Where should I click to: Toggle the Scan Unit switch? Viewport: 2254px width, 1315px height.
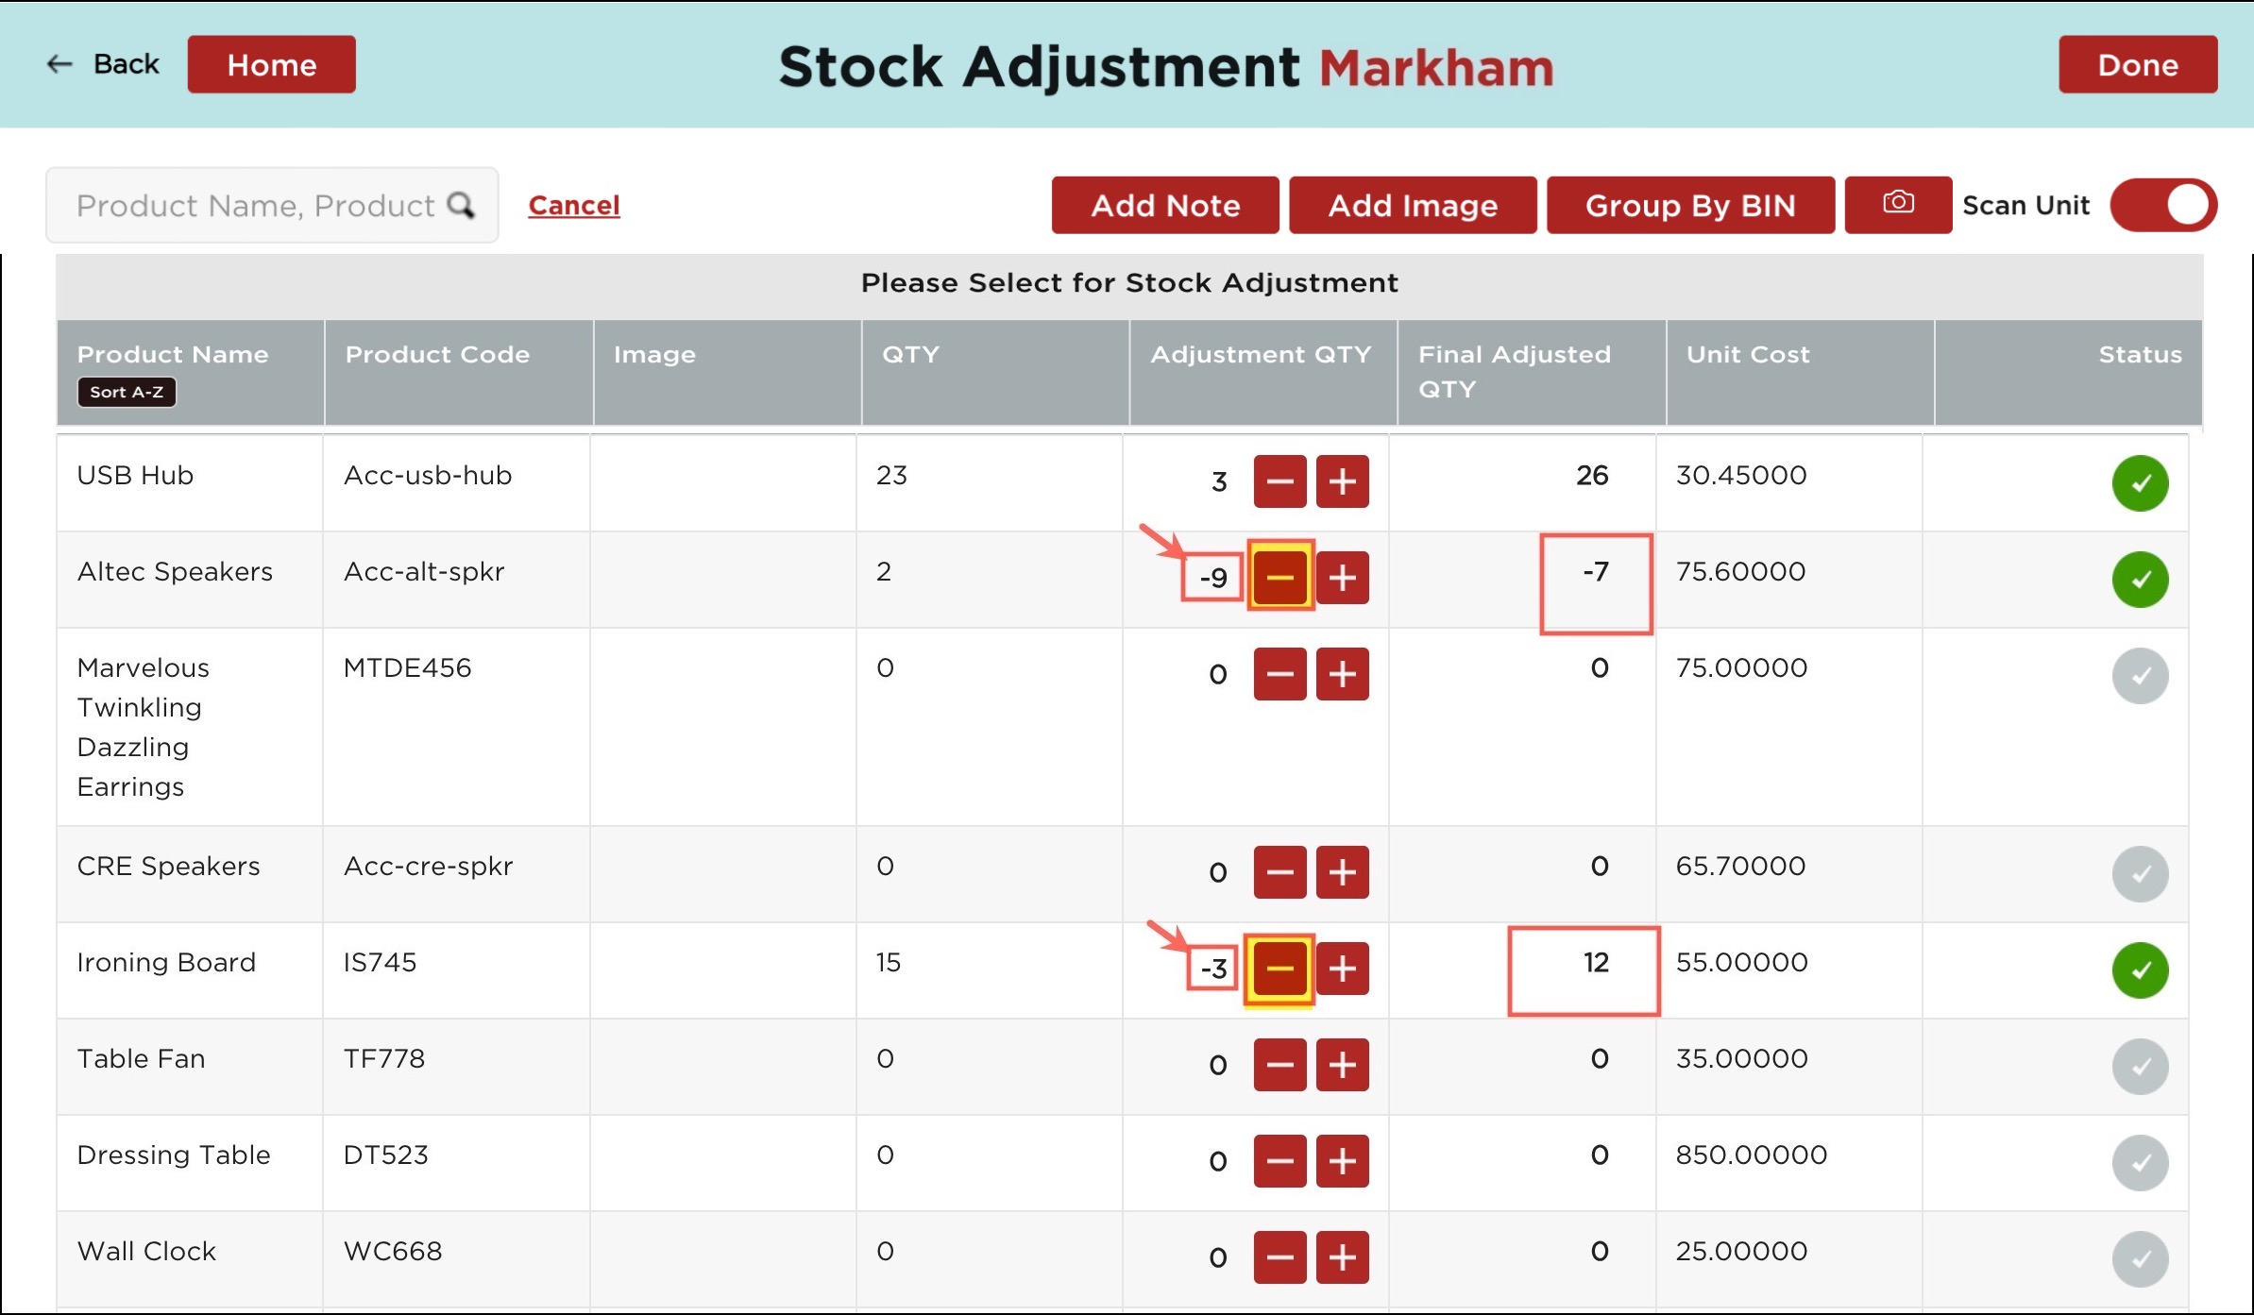click(2163, 205)
